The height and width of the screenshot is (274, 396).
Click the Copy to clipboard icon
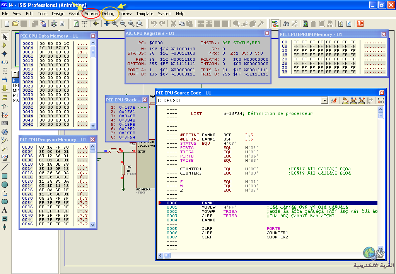pyautogui.click(x=181, y=24)
